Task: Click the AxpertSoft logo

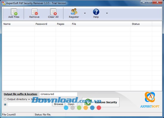Action: [x=150, y=100]
